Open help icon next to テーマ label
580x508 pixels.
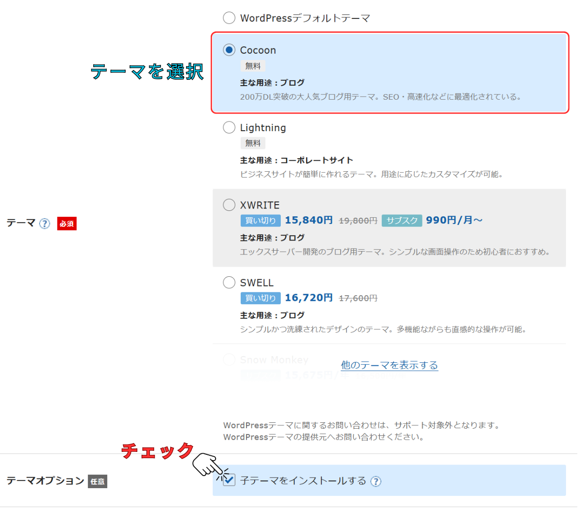click(x=44, y=224)
